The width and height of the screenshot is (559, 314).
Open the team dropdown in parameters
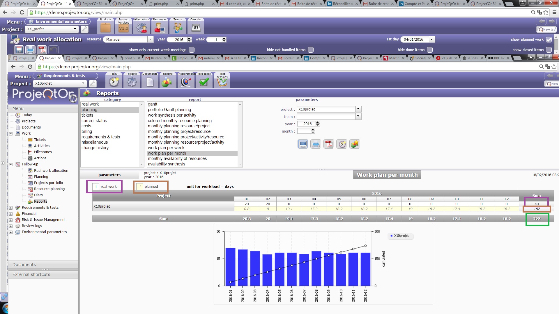pyautogui.click(x=358, y=117)
